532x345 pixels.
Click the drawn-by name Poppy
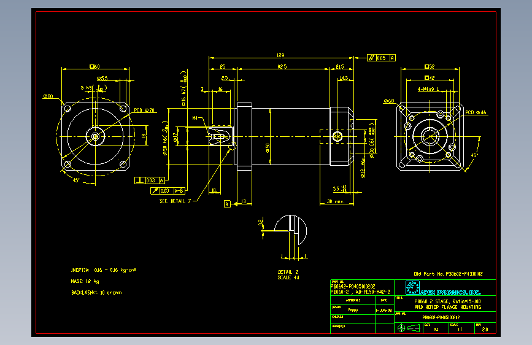353,310
